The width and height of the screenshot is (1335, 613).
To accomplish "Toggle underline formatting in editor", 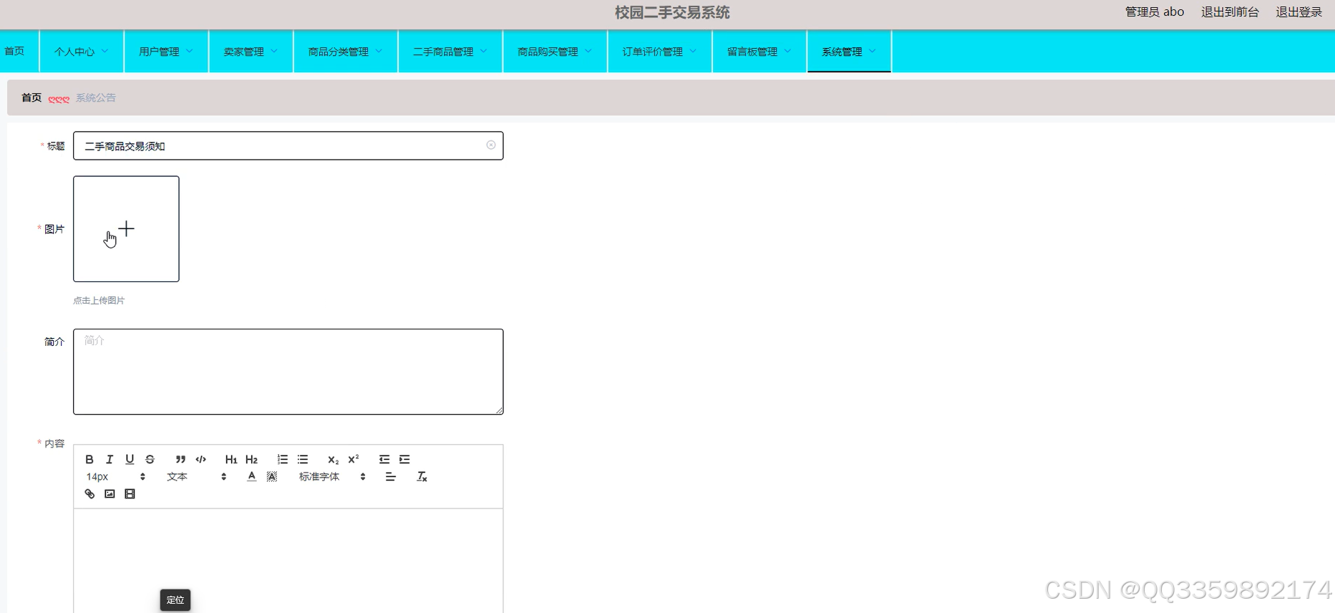I will coord(130,459).
